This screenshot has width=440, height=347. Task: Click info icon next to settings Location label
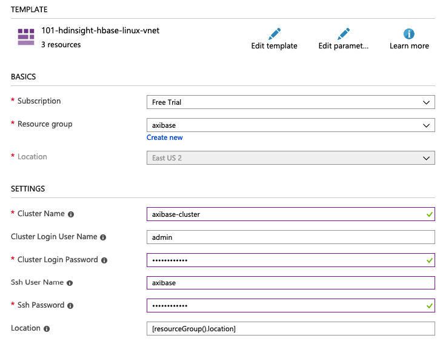(x=47, y=329)
